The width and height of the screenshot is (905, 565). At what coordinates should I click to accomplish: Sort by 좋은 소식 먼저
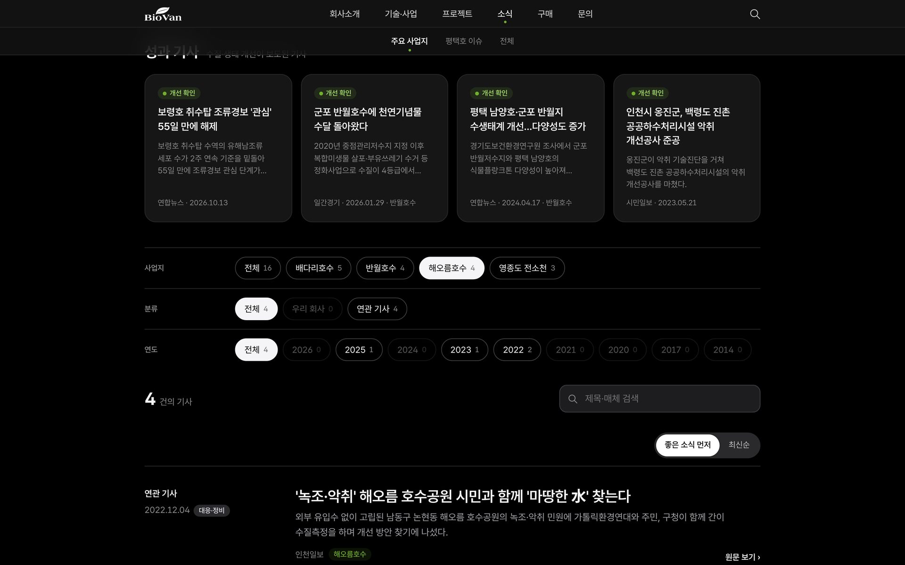[688, 445]
